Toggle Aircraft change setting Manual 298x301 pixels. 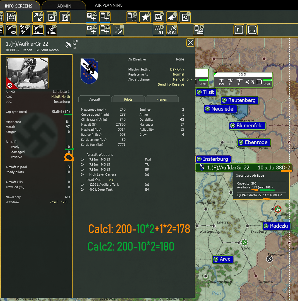click(178, 79)
